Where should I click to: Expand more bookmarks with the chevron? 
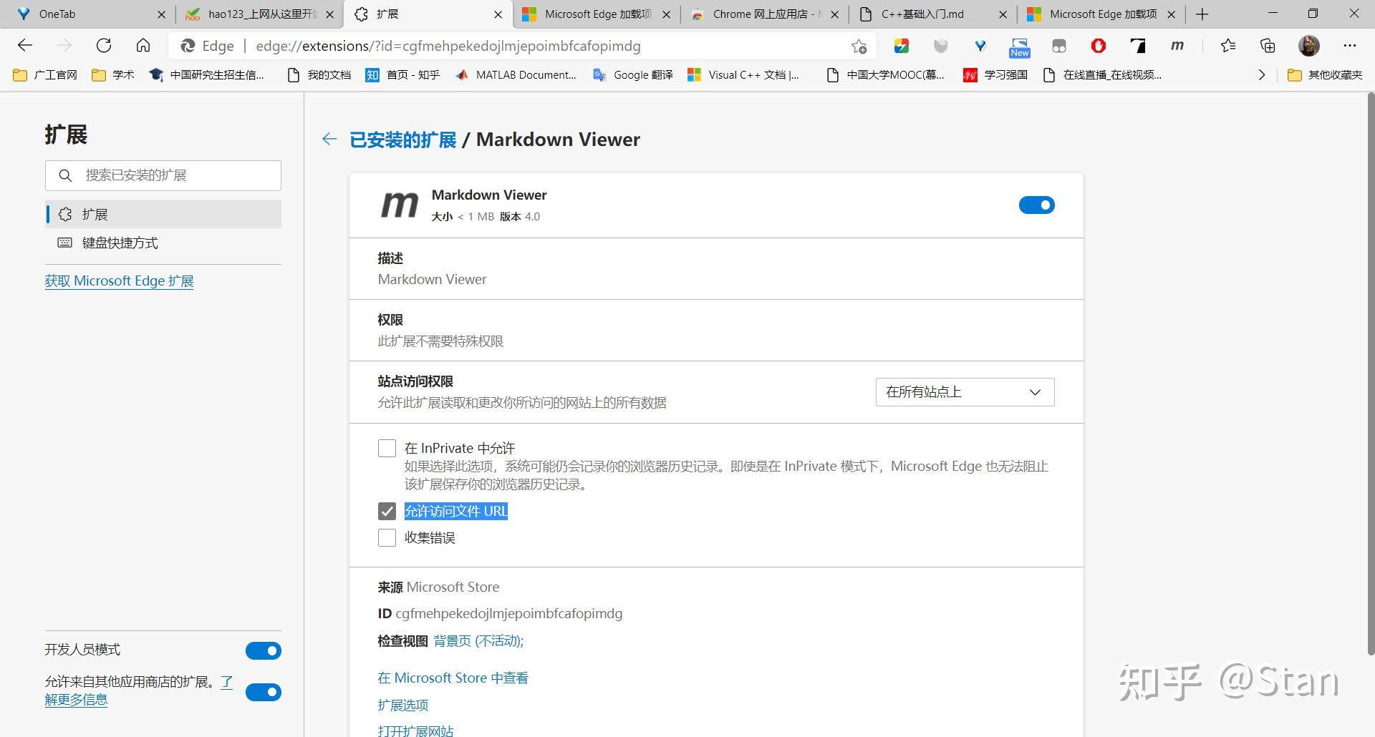(x=1262, y=74)
